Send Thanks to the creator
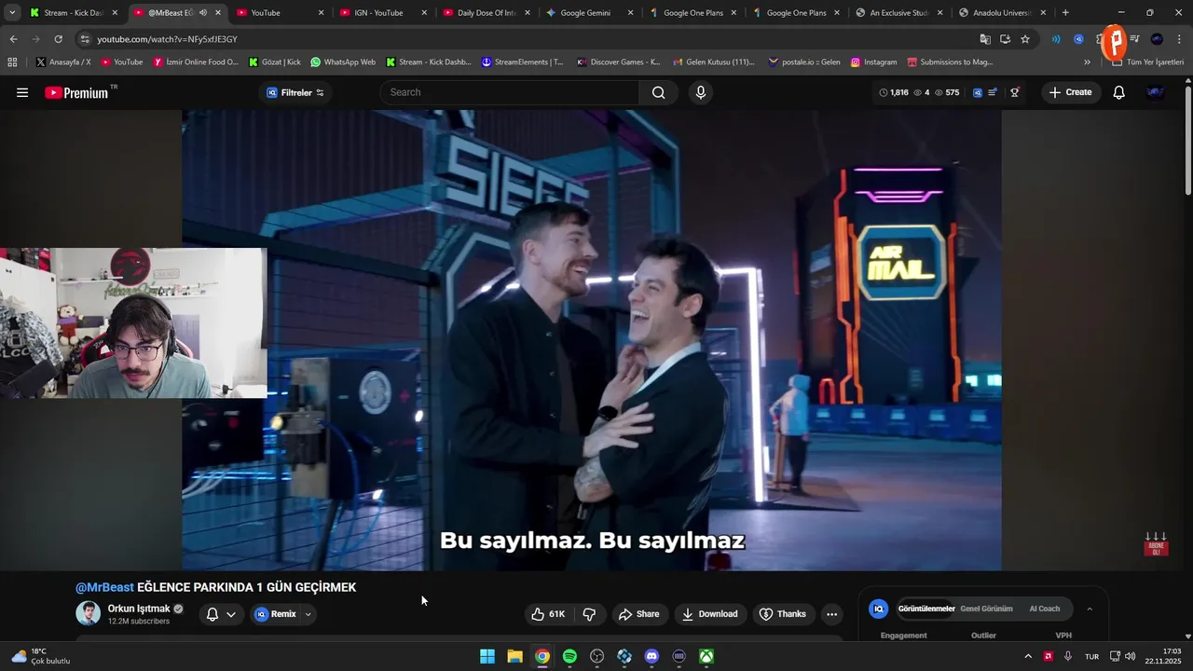Screen dimensions: 1193x671 click(x=782, y=614)
